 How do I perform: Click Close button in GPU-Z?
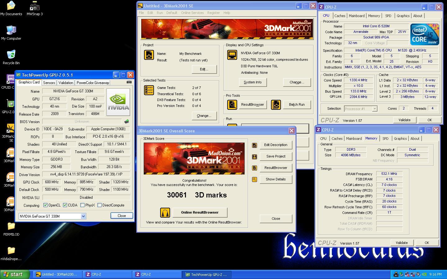coord(122,215)
